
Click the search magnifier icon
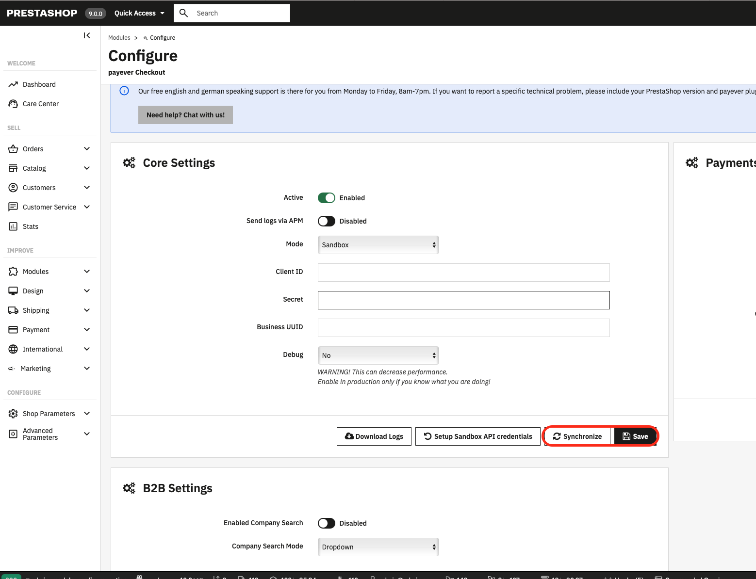pyautogui.click(x=183, y=13)
